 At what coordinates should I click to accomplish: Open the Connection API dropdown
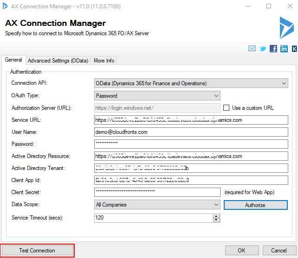tap(191, 83)
